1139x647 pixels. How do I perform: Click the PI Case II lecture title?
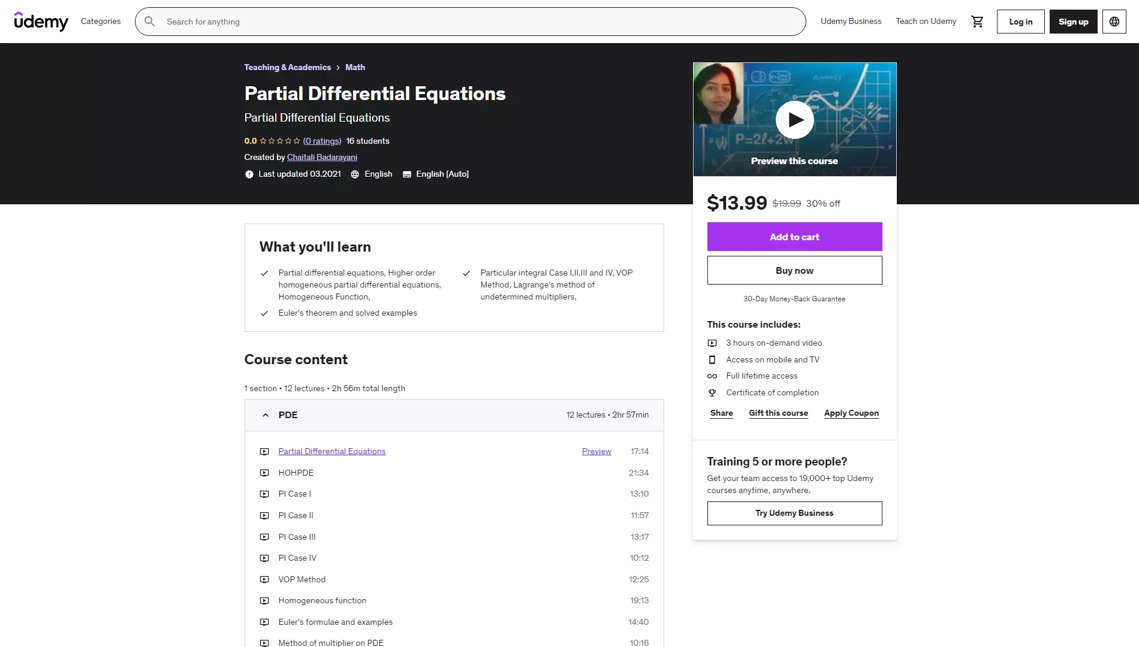[296, 516]
